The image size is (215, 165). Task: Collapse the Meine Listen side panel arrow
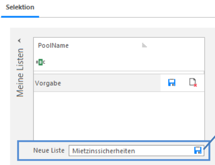pos(20,41)
